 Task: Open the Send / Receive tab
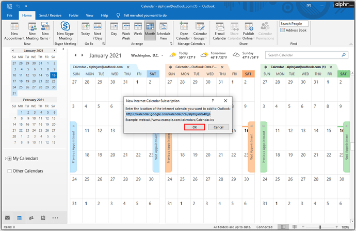[x=50, y=16]
